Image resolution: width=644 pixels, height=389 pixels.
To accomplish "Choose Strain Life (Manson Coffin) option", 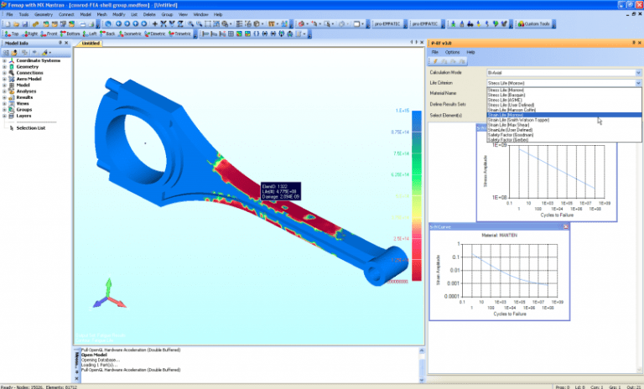I will [x=563, y=110].
